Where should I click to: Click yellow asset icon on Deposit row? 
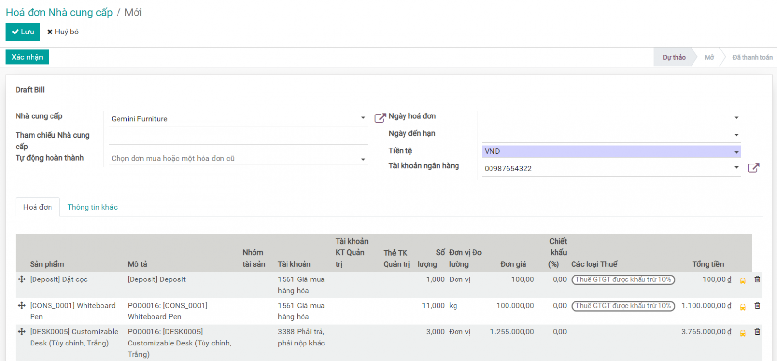(743, 280)
